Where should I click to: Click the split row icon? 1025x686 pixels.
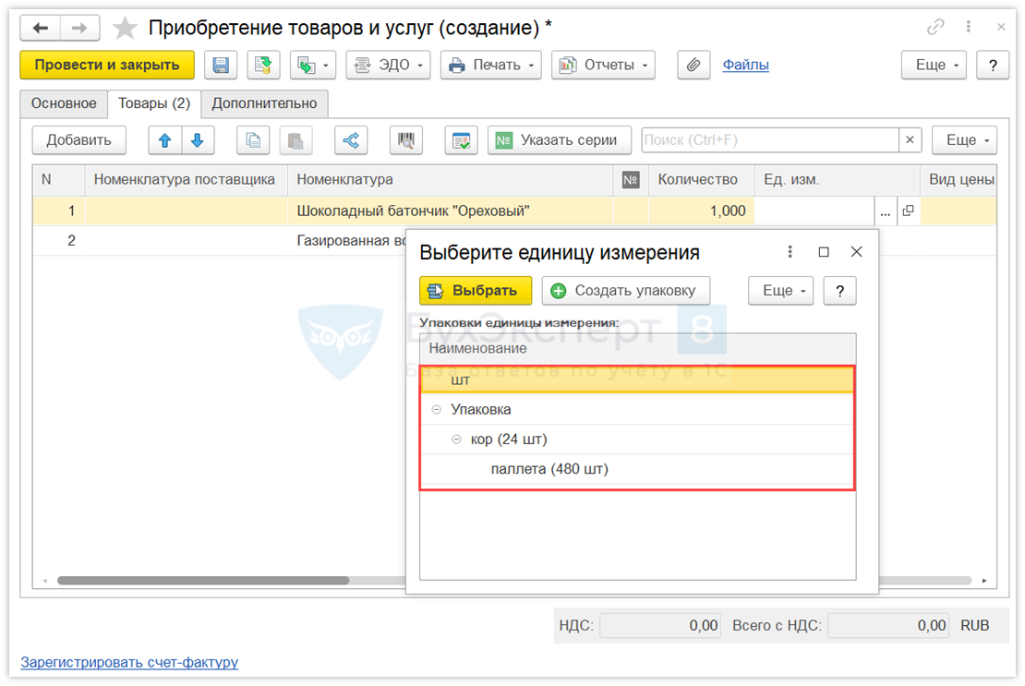coord(351,139)
